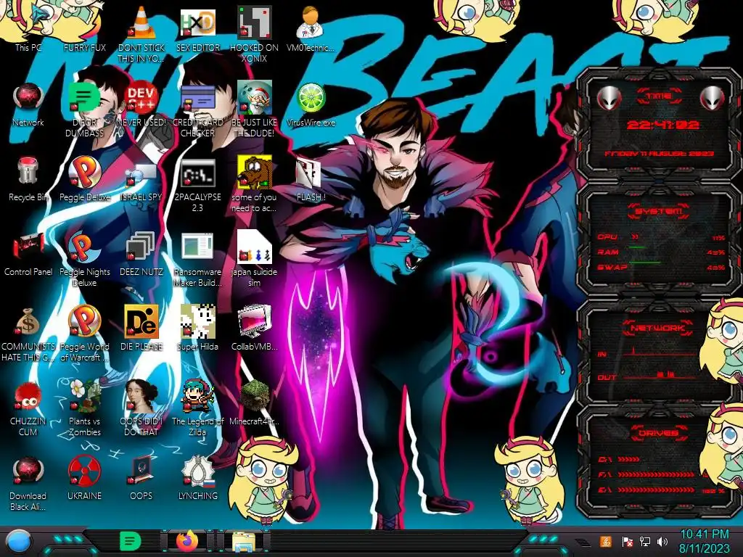This screenshot has height=557, width=743.
Task: Click the flag notification tray icon
Action: [x=628, y=541]
